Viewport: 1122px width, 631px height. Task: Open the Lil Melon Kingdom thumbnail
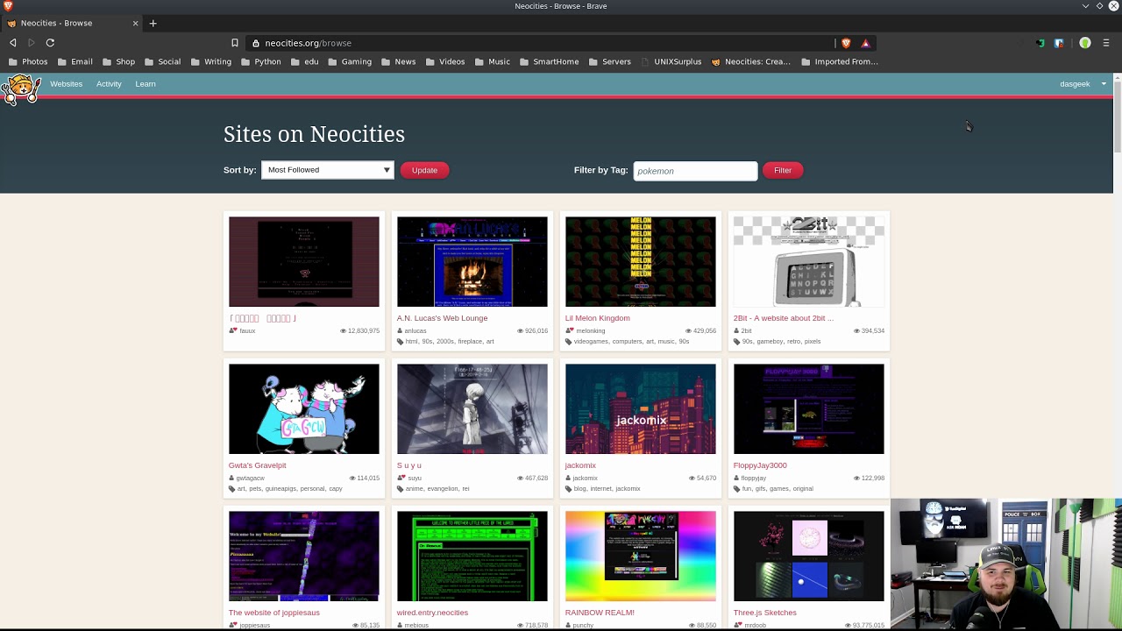coord(640,261)
